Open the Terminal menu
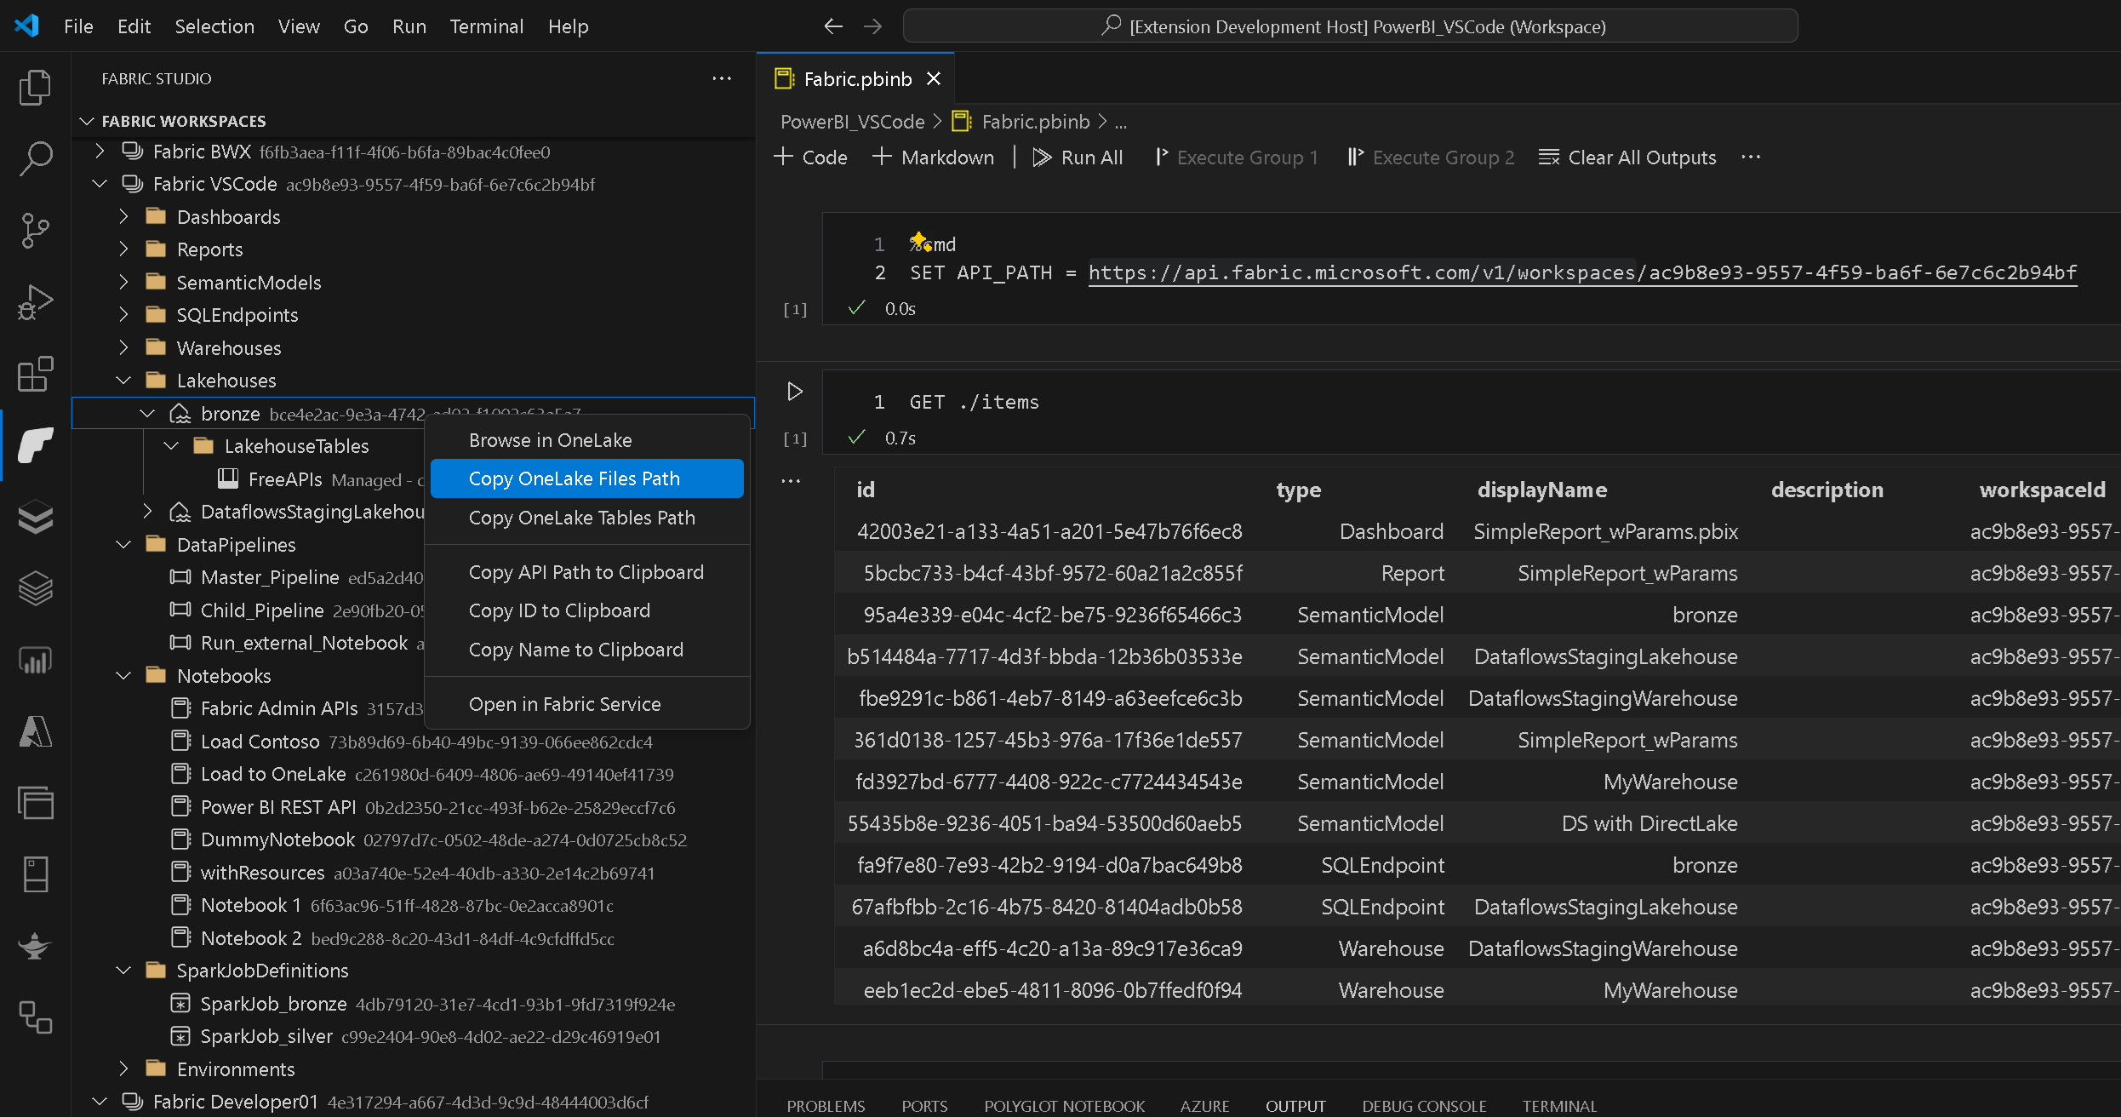This screenshot has width=2121, height=1117. pos(486,26)
